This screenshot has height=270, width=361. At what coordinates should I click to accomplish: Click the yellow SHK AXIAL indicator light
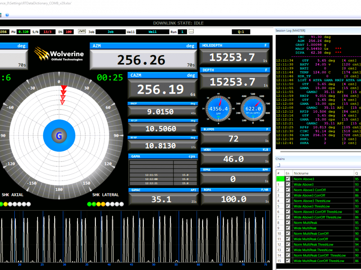coord(5,204)
